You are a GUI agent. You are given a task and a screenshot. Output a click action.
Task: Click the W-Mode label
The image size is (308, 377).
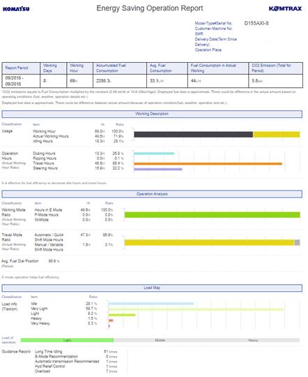coord(42,220)
